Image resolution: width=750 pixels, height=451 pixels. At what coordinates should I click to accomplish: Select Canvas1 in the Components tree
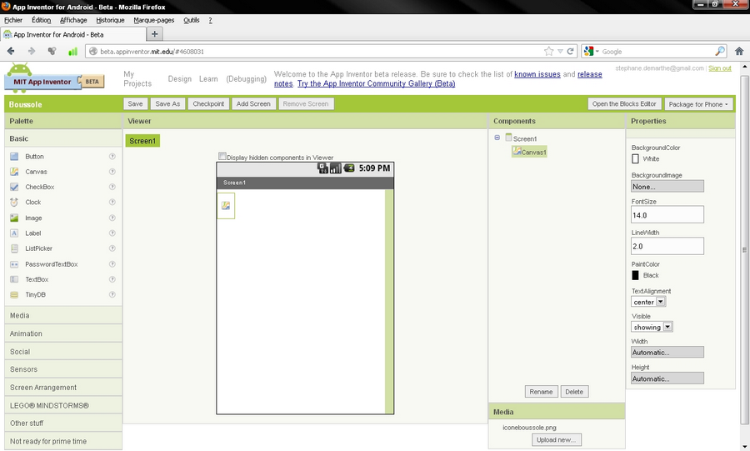(529, 152)
